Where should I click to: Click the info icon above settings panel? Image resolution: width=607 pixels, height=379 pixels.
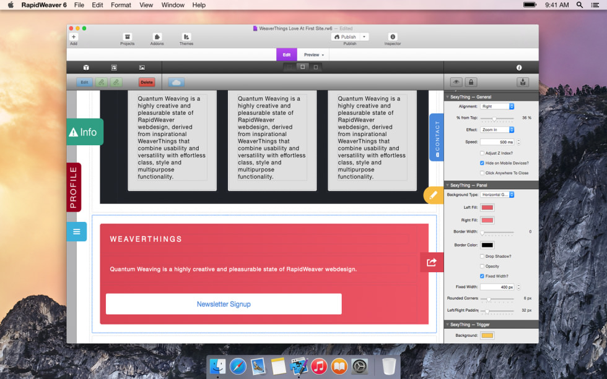click(519, 67)
